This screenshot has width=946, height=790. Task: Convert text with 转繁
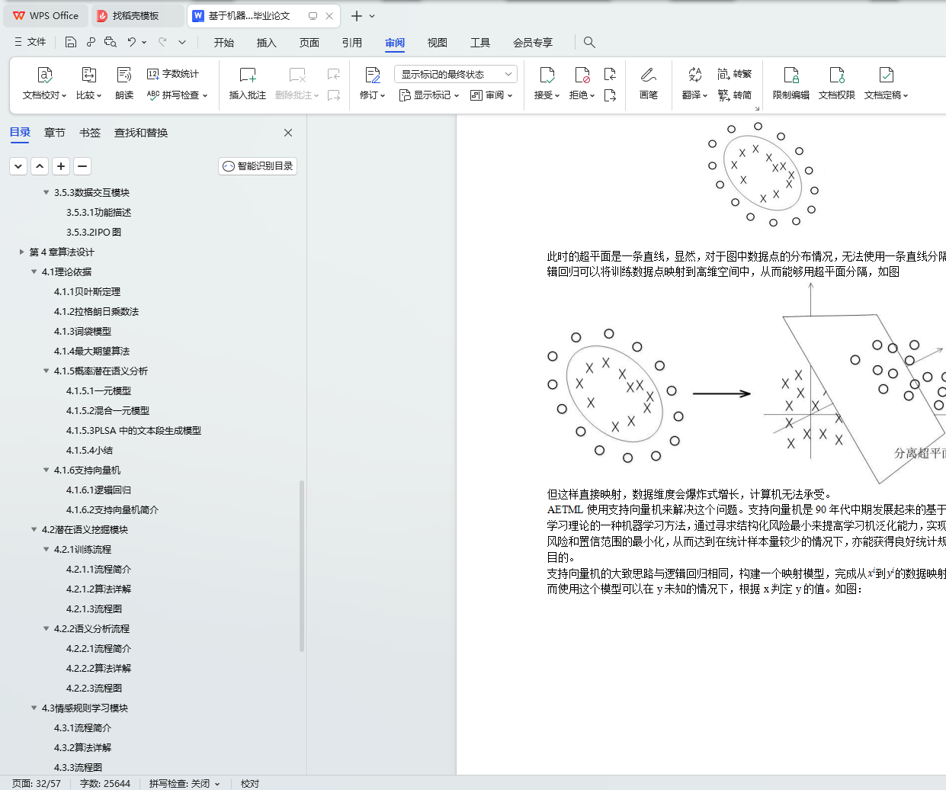(x=735, y=74)
